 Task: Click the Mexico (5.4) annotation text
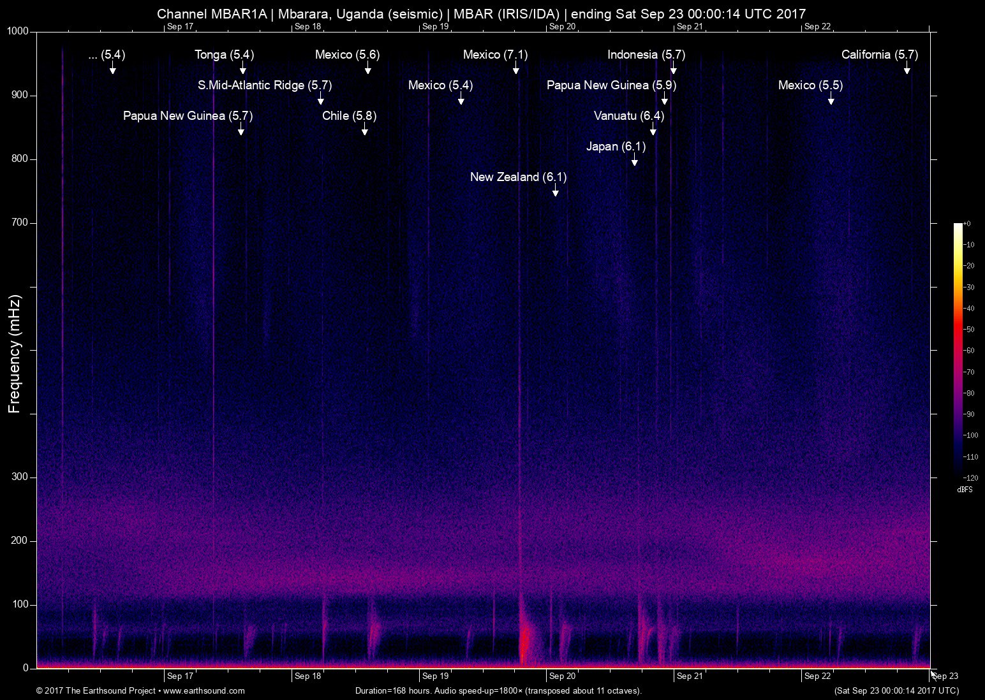pos(440,85)
